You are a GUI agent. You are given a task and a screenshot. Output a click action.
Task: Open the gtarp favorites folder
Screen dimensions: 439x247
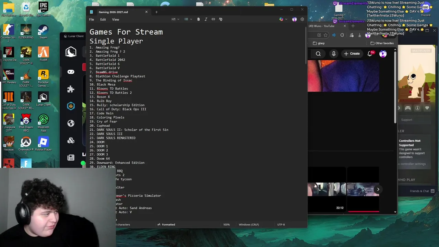319,43
